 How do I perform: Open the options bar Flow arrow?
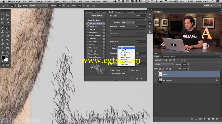coord(83,6)
